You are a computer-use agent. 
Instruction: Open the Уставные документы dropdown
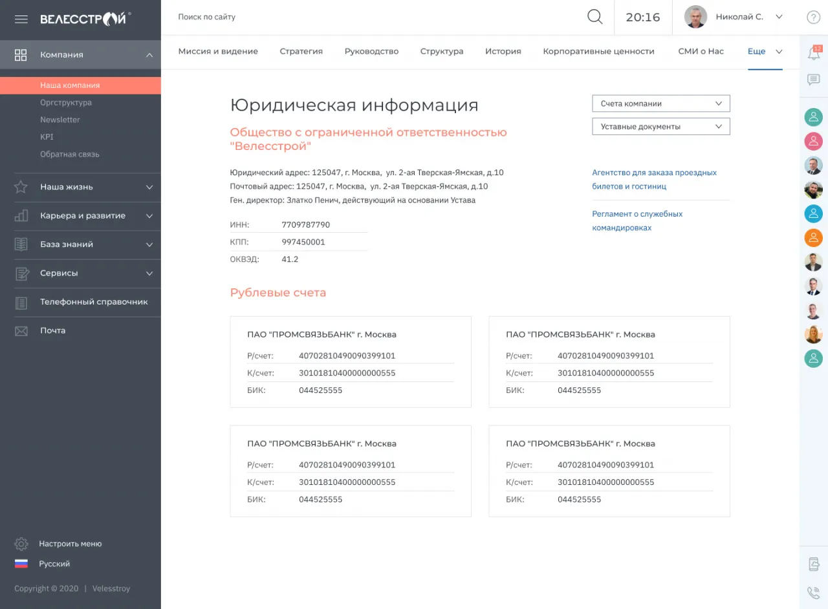tap(660, 127)
